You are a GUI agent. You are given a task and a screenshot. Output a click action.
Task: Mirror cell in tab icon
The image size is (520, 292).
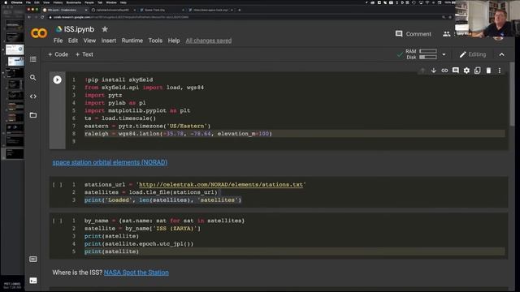tap(478, 71)
